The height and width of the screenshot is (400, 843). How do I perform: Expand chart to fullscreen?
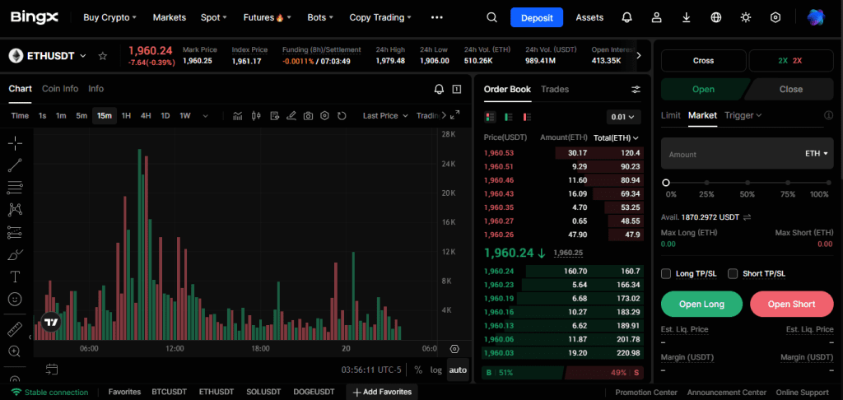click(x=454, y=114)
